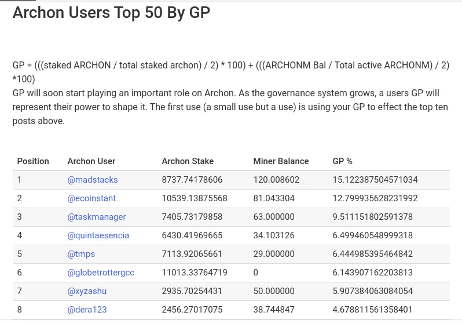The height and width of the screenshot is (323, 462).
Task: Open the @dera123 user link
Action: (x=87, y=310)
